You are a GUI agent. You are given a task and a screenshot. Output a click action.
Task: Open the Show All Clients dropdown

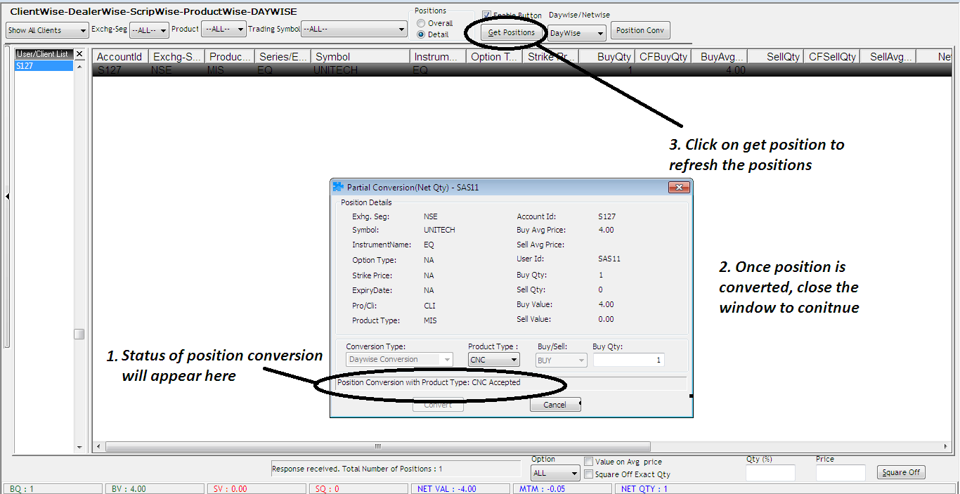[47, 30]
